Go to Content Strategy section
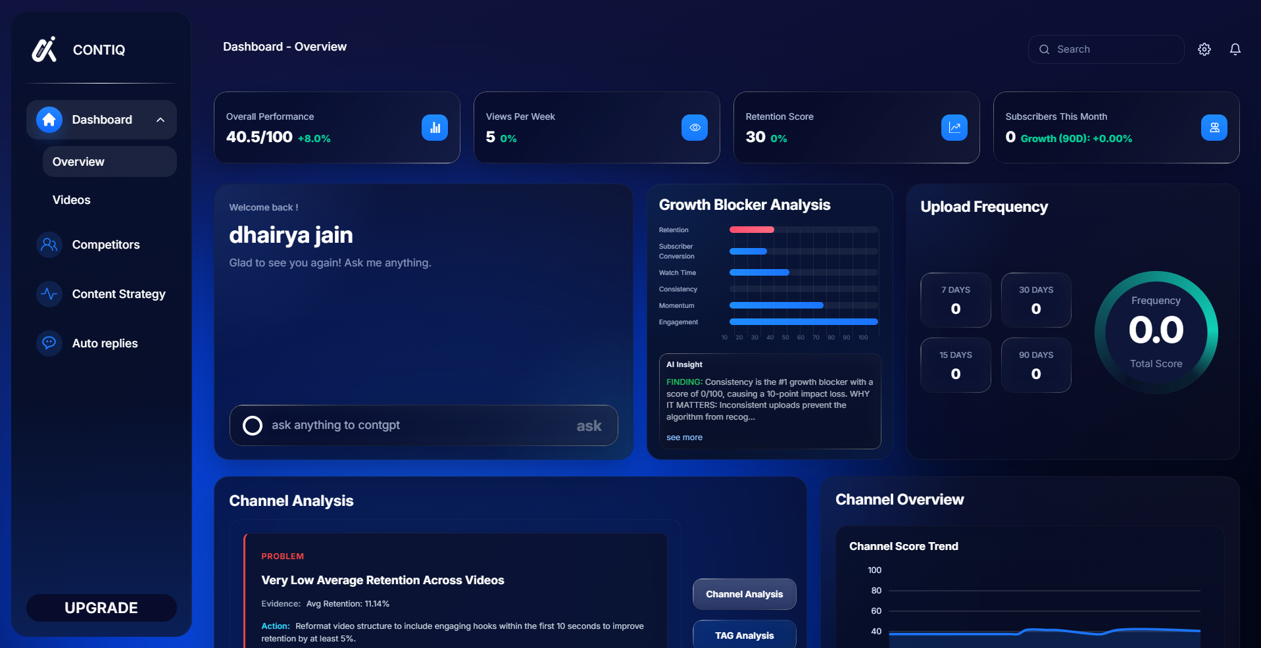 coord(102,294)
